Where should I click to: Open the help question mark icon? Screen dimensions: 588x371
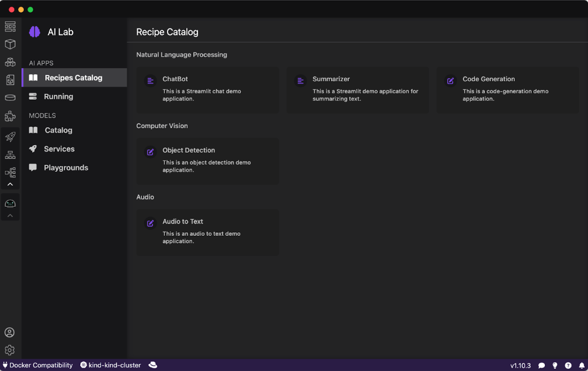point(568,366)
